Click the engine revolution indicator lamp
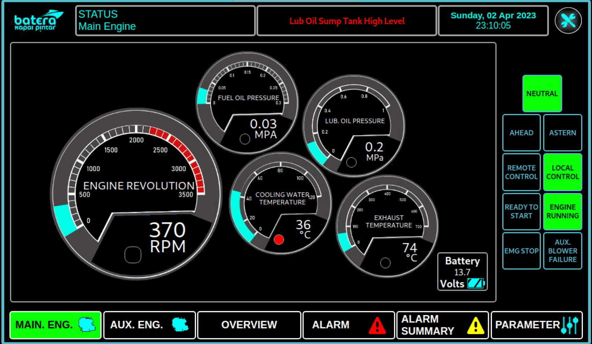Image resolution: width=592 pixels, height=344 pixels. pos(133,255)
